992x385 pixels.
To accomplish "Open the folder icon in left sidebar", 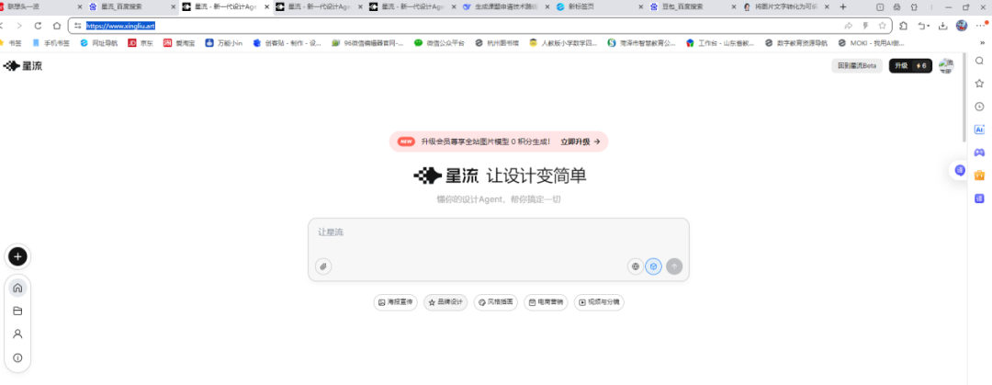I will (x=17, y=311).
